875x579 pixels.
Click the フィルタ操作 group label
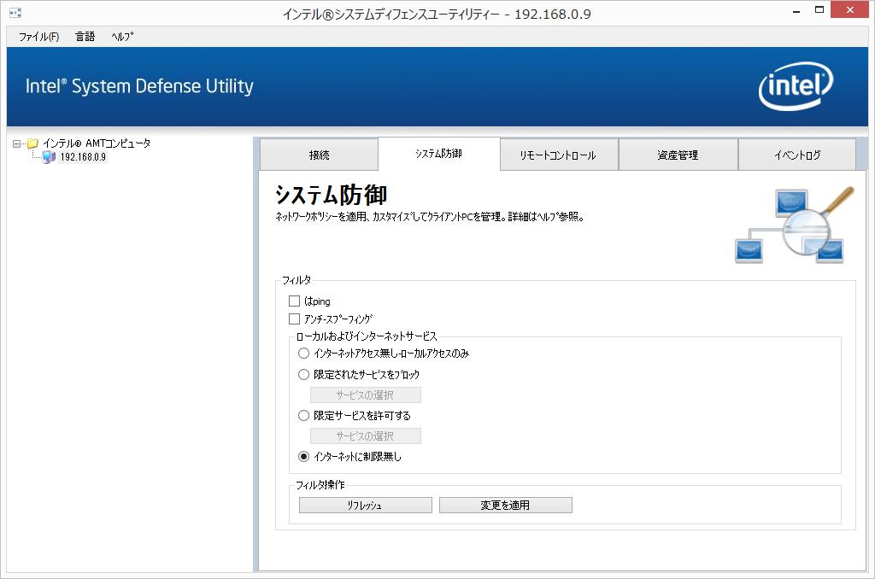click(320, 485)
